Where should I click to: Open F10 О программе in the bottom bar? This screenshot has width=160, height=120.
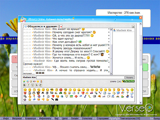coord(101,118)
